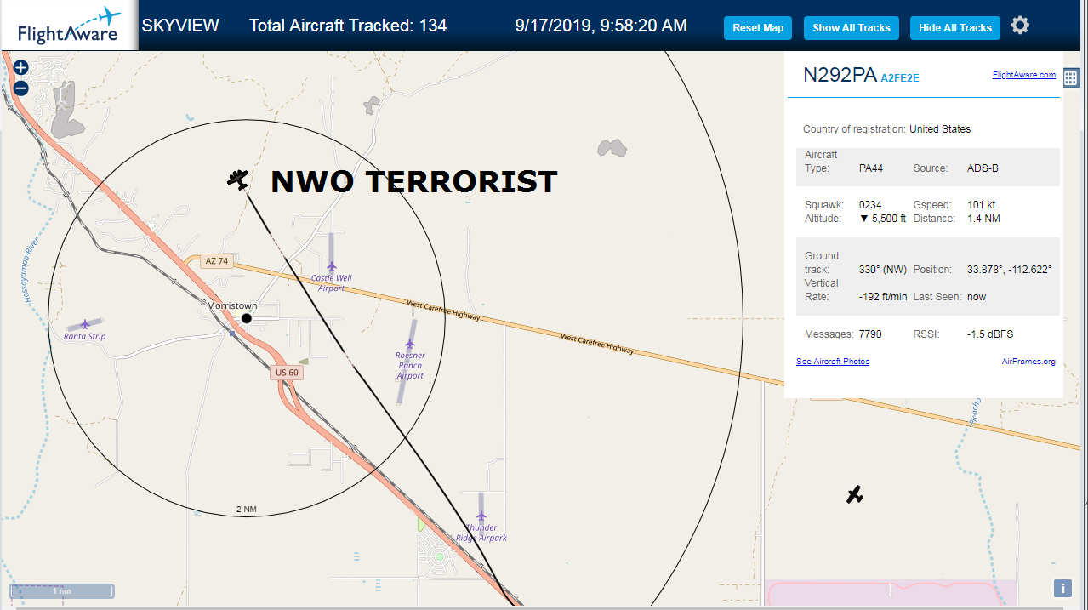The image size is (1088, 610).
Task: Click the Roesner Ranch Airport marker
Action: point(410,344)
